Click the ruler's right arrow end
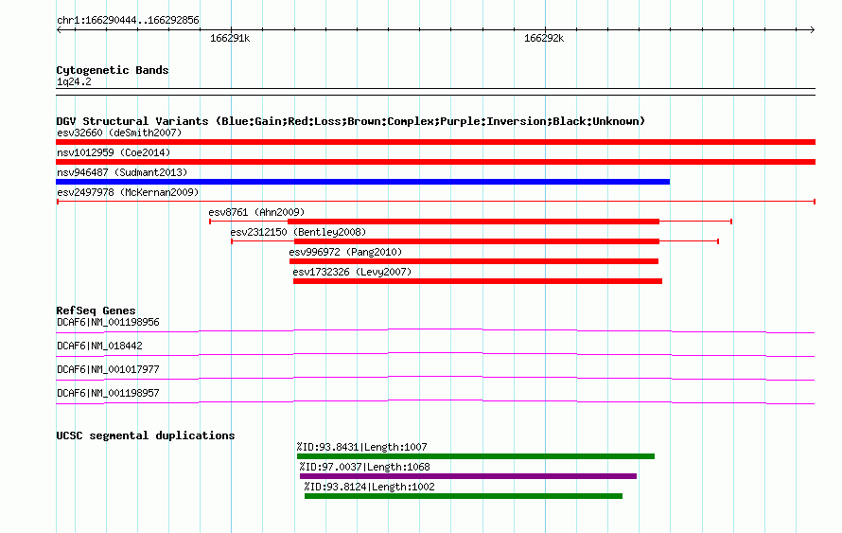842x533 pixels. coord(813,29)
